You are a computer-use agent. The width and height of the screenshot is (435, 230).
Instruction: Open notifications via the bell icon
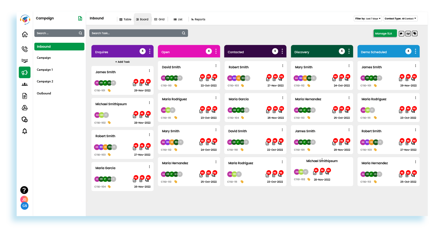click(x=25, y=131)
